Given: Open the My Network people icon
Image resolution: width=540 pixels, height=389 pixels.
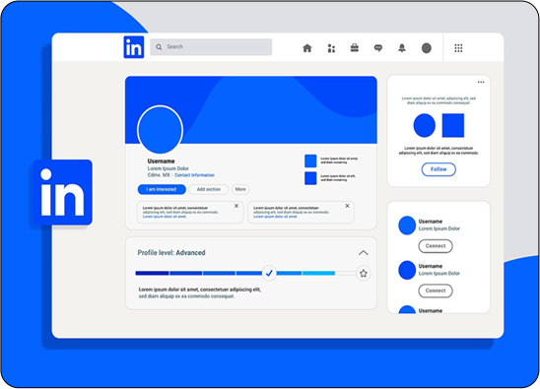Looking at the screenshot, I should [331, 48].
